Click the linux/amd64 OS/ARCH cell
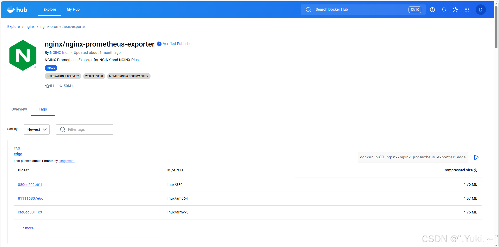The image size is (499, 247). pyautogui.click(x=177, y=198)
